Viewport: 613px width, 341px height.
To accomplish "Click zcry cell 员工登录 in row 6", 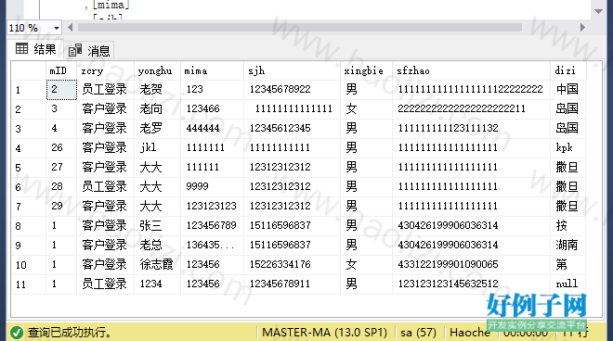I will [x=106, y=187].
